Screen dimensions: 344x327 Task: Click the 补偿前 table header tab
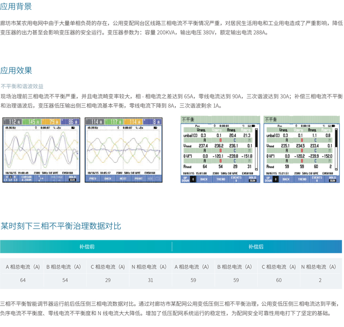tap(86, 247)
